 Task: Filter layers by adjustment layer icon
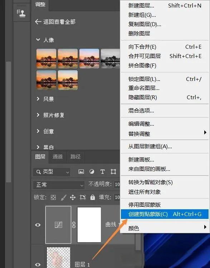[x=92, y=172]
